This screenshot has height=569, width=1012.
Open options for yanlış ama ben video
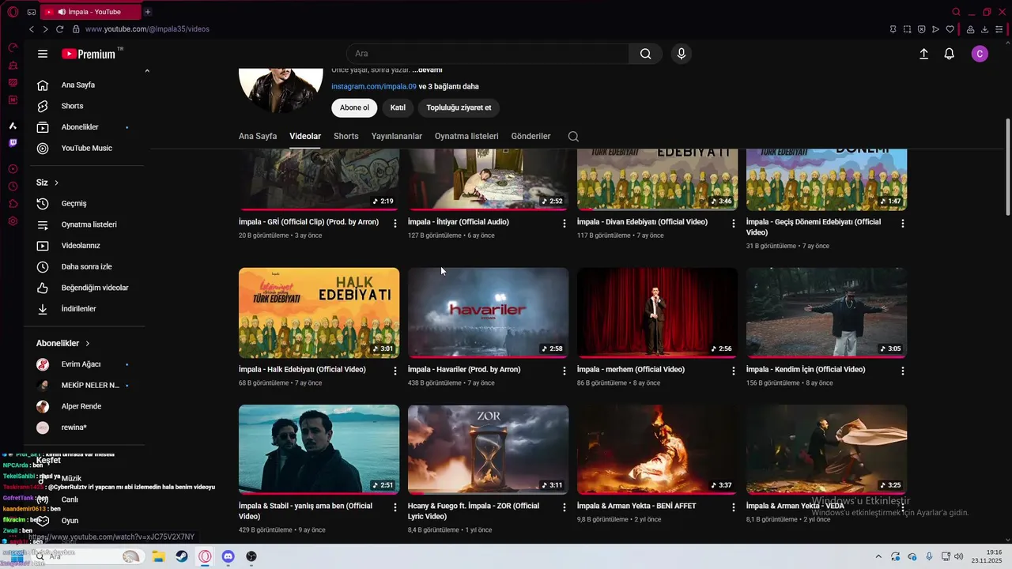coord(395,508)
